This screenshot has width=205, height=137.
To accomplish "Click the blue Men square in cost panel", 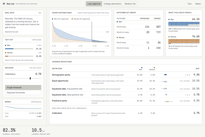I will [169, 19].
